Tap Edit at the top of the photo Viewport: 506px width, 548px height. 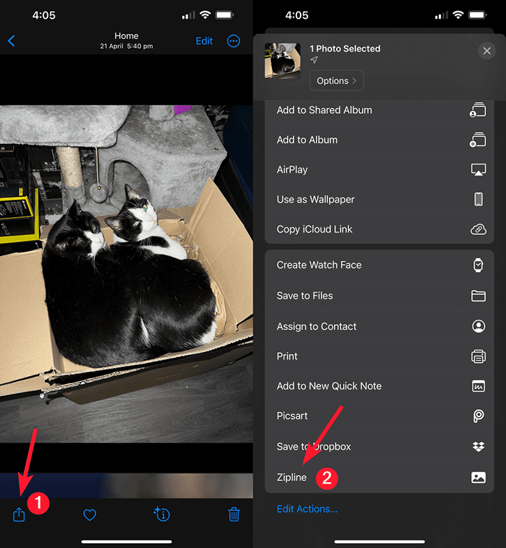tap(204, 41)
